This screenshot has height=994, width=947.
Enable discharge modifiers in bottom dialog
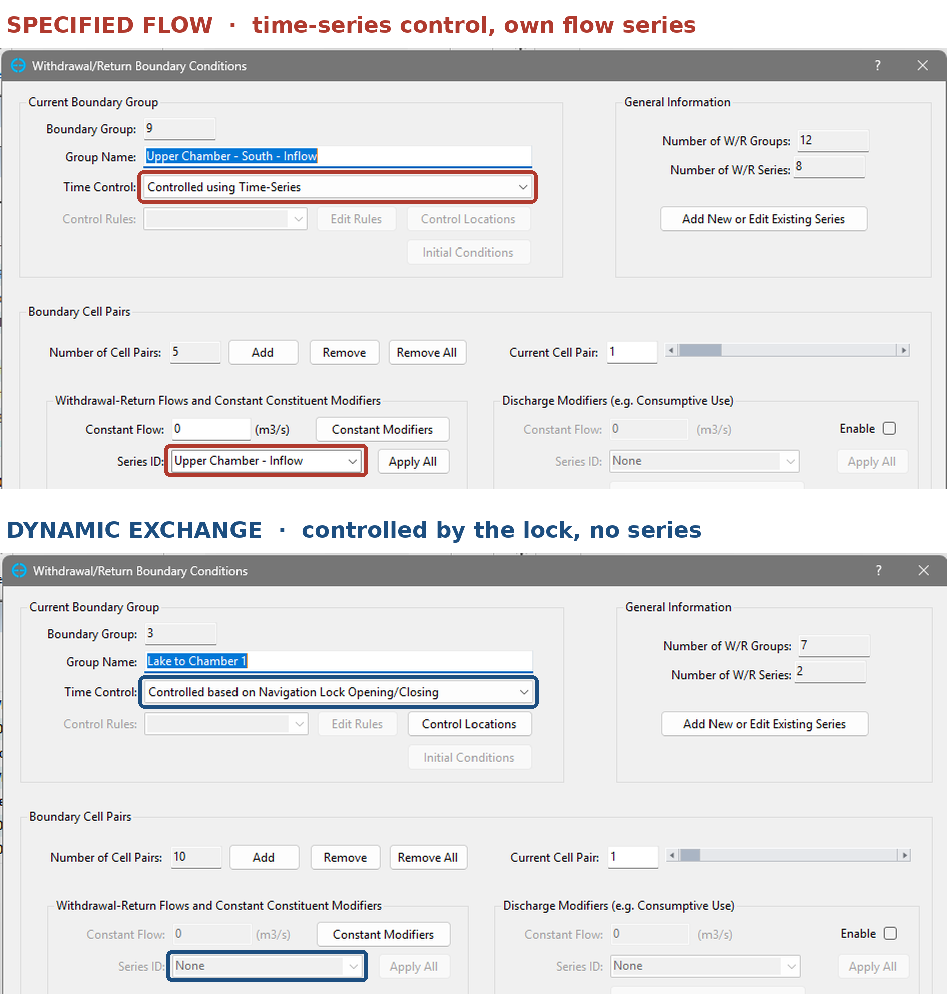coord(890,933)
